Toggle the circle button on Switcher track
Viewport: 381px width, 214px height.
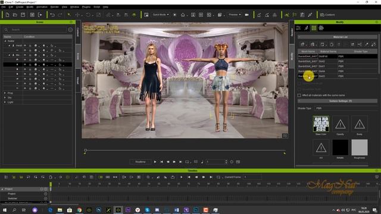coord(45,199)
